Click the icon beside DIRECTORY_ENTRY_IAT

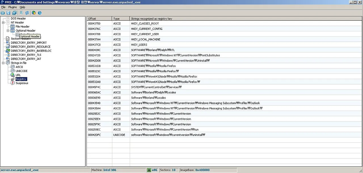click(8, 59)
